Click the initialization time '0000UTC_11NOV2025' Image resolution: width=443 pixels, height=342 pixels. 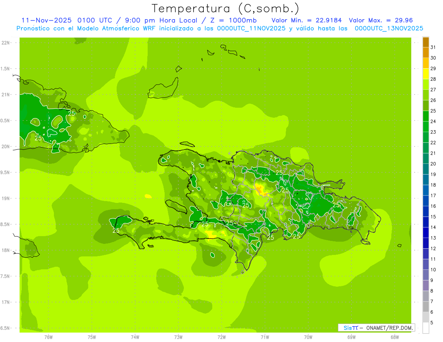click(251, 28)
